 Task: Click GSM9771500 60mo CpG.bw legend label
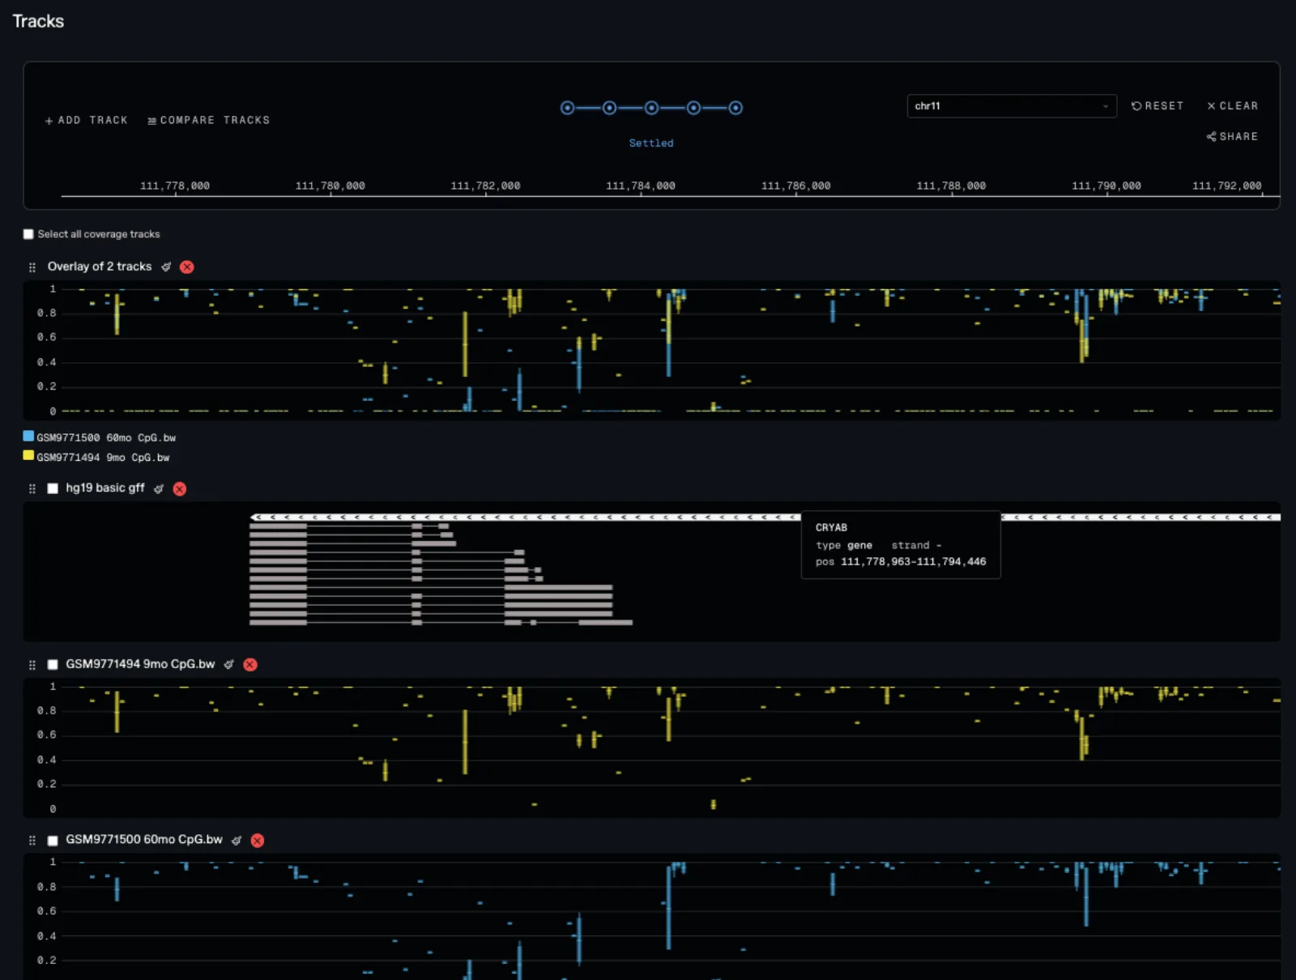click(x=106, y=437)
